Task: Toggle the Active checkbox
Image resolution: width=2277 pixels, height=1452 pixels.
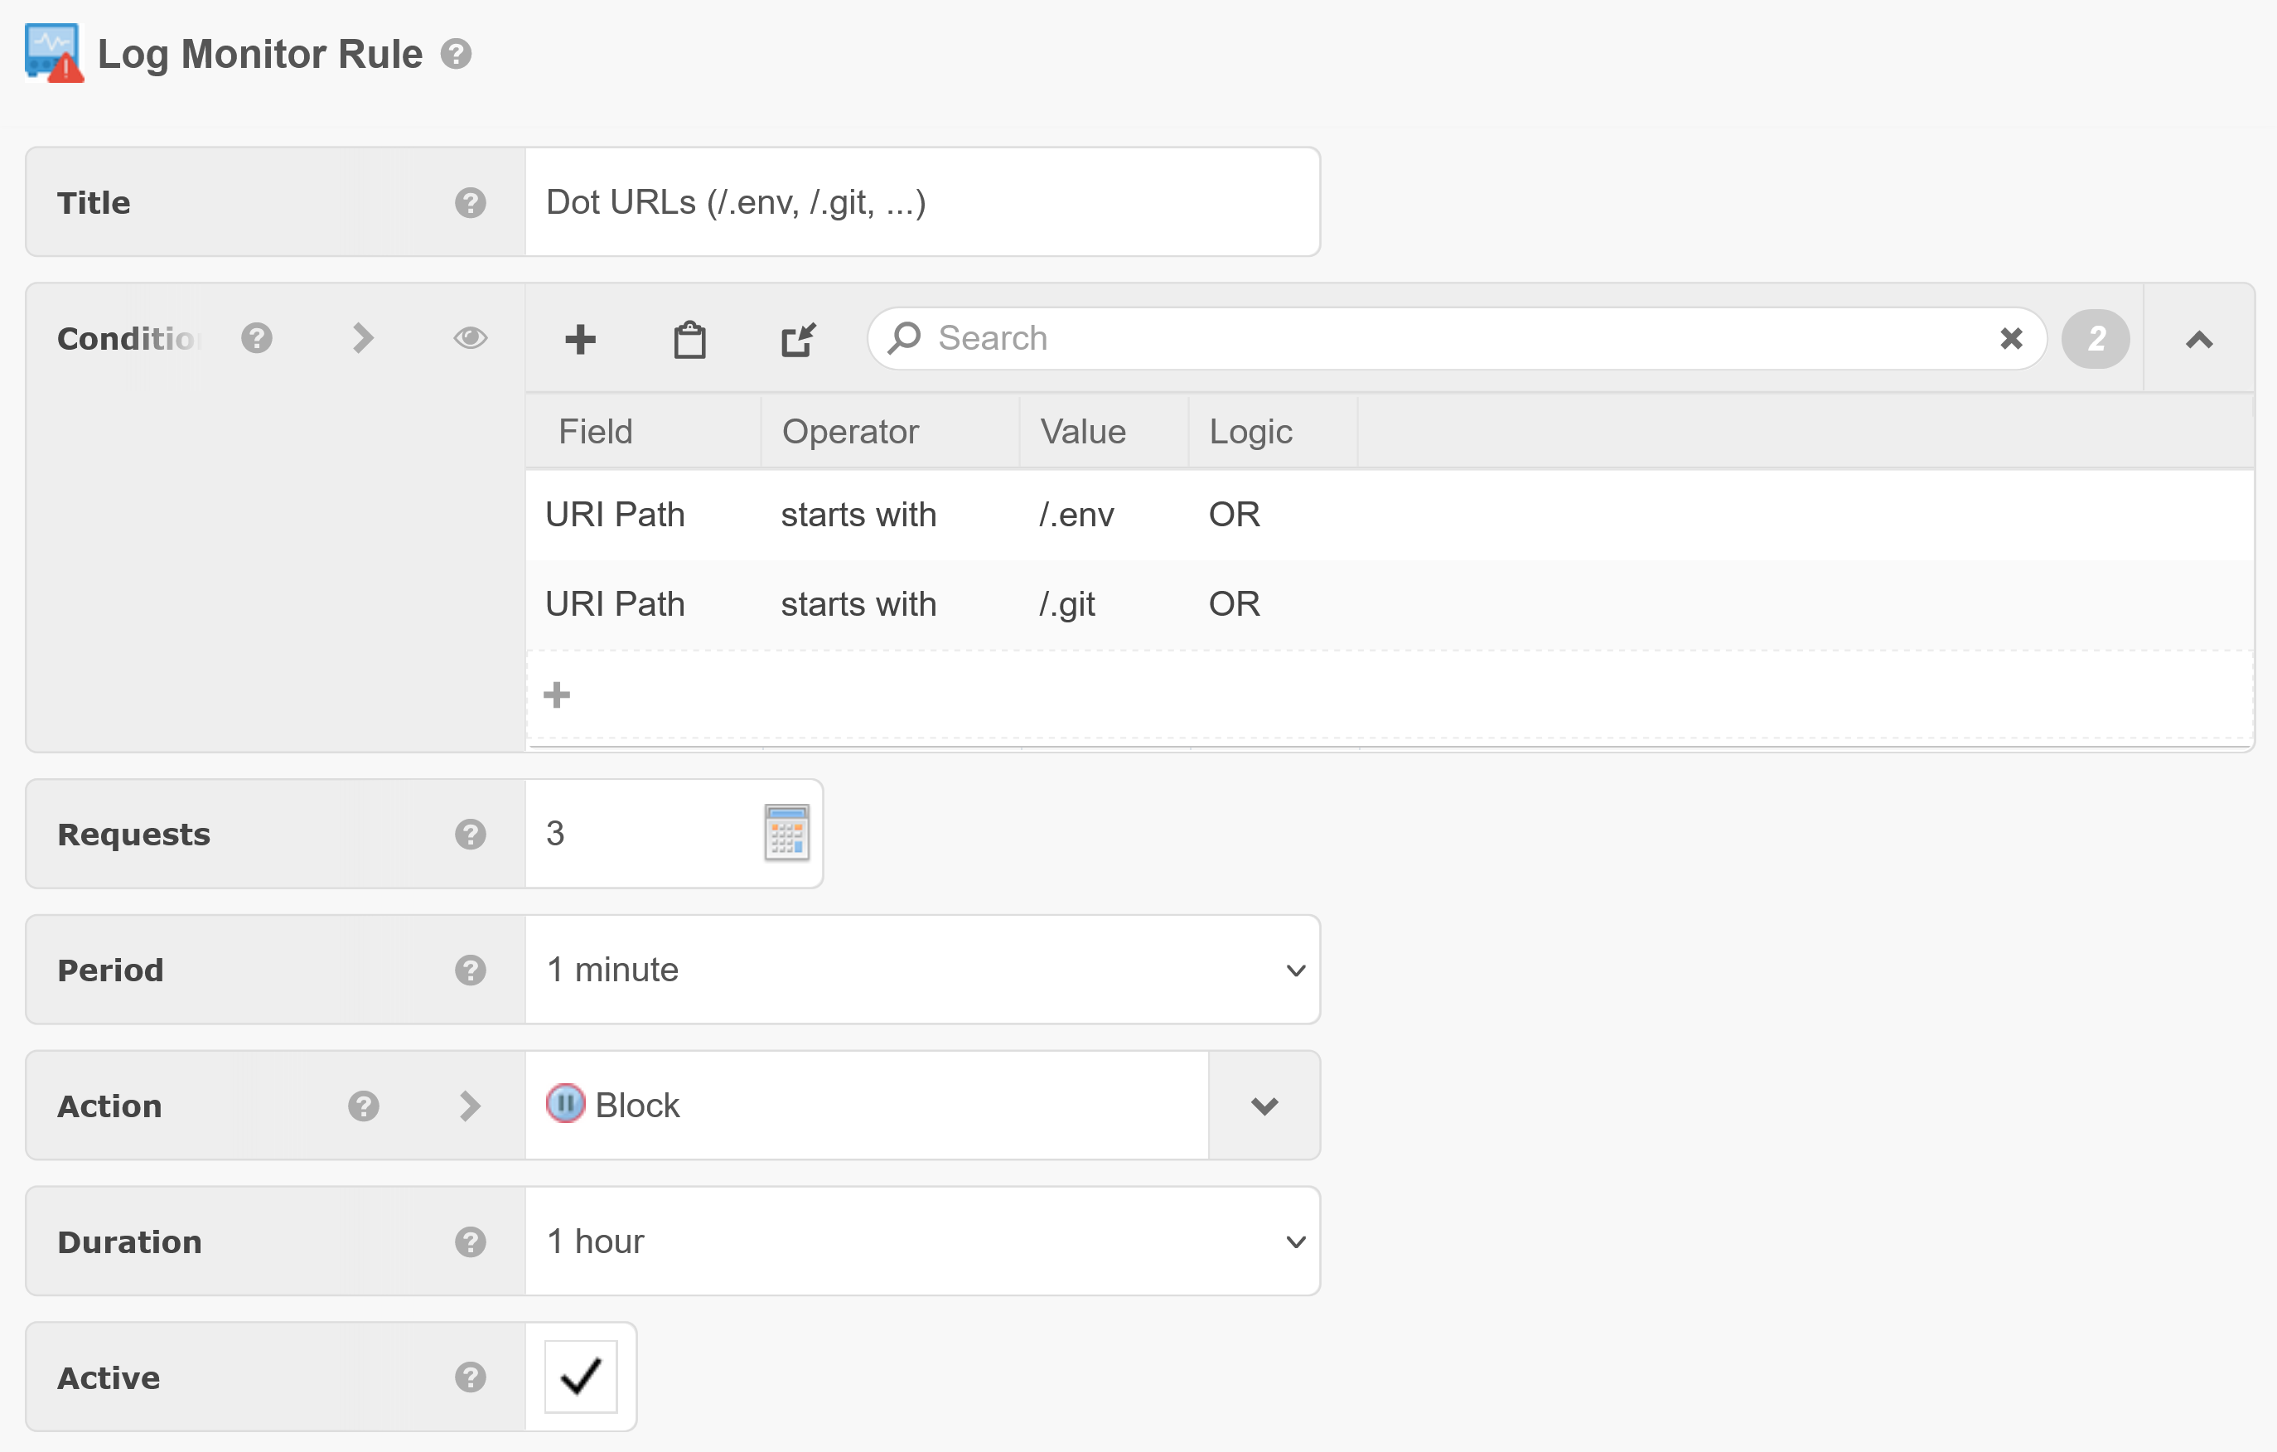Action: (x=581, y=1377)
